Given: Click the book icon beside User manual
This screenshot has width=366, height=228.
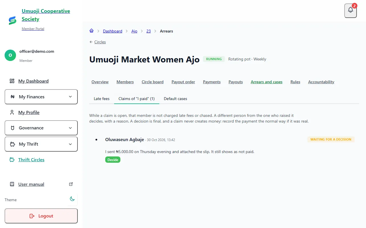Looking at the screenshot, I should coord(12,184).
